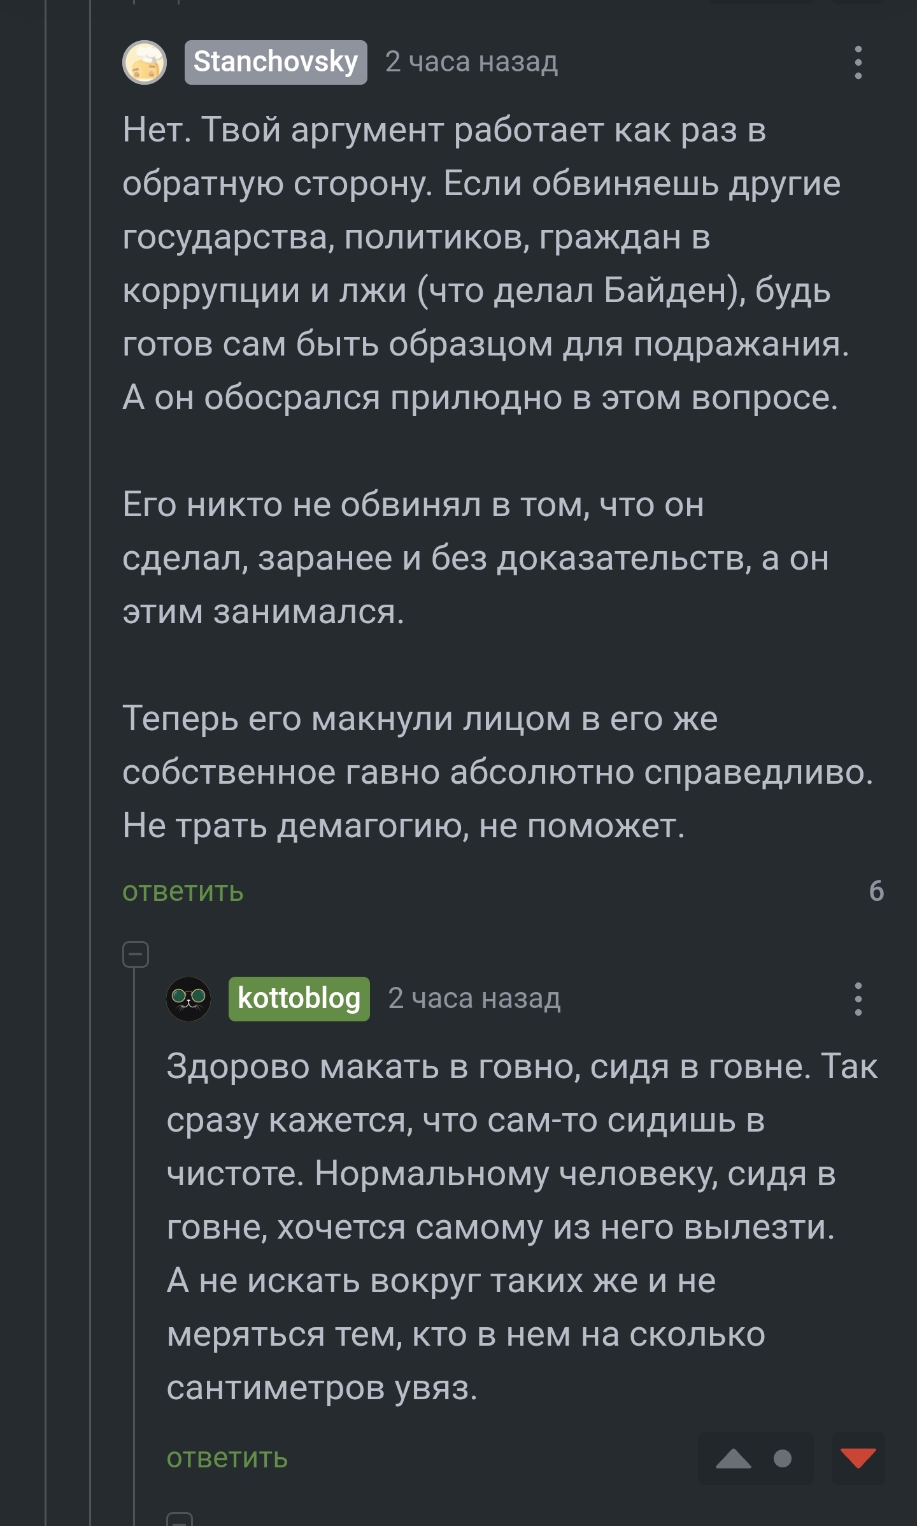
Task: Click the hidden rating dot on kottoblog's comment
Action: click(x=783, y=1458)
